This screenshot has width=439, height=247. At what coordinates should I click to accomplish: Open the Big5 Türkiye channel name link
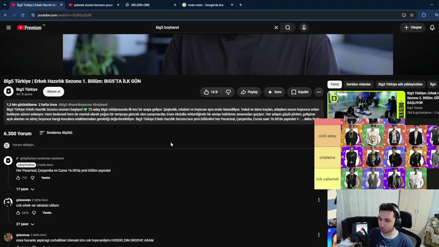[x=27, y=90]
